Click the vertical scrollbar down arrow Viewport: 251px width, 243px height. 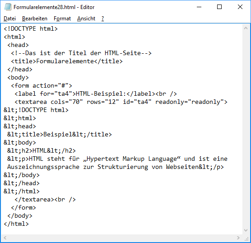point(246,230)
